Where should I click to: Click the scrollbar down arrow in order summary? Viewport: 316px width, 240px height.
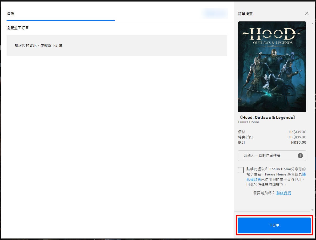(312, 210)
